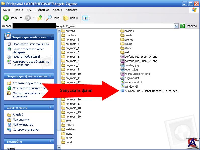Click the Up folder toolbar icon
200x150 pixels.
click(40, 18)
